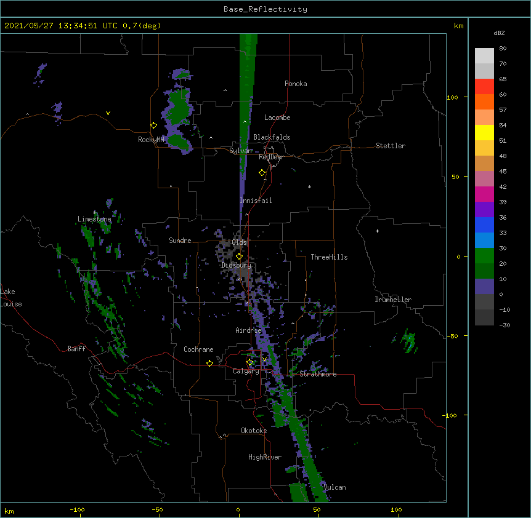This screenshot has height=518, width=531.
Task: Click the Ponoka city label
Action: tap(296, 84)
